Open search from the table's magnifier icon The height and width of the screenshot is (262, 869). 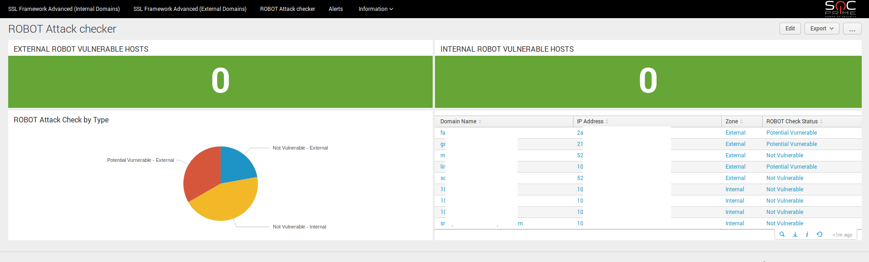[x=782, y=234]
